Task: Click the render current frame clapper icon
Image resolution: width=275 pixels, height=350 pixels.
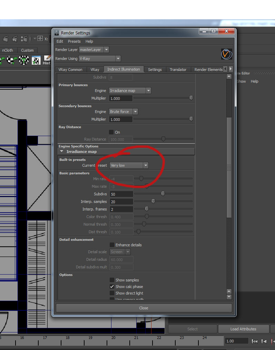Action: coord(6,39)
